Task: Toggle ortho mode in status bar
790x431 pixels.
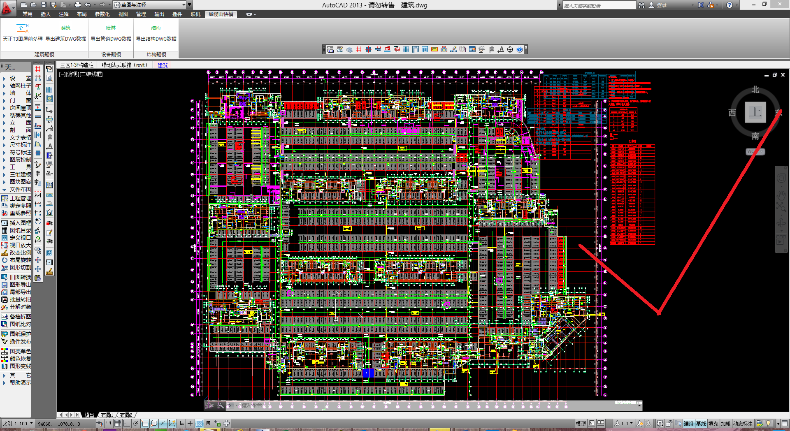Action: (x=126, y=423)
